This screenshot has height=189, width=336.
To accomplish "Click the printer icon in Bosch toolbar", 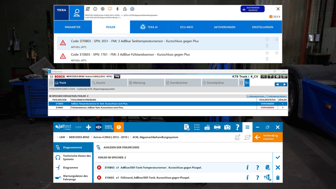I will click(277, 77).
